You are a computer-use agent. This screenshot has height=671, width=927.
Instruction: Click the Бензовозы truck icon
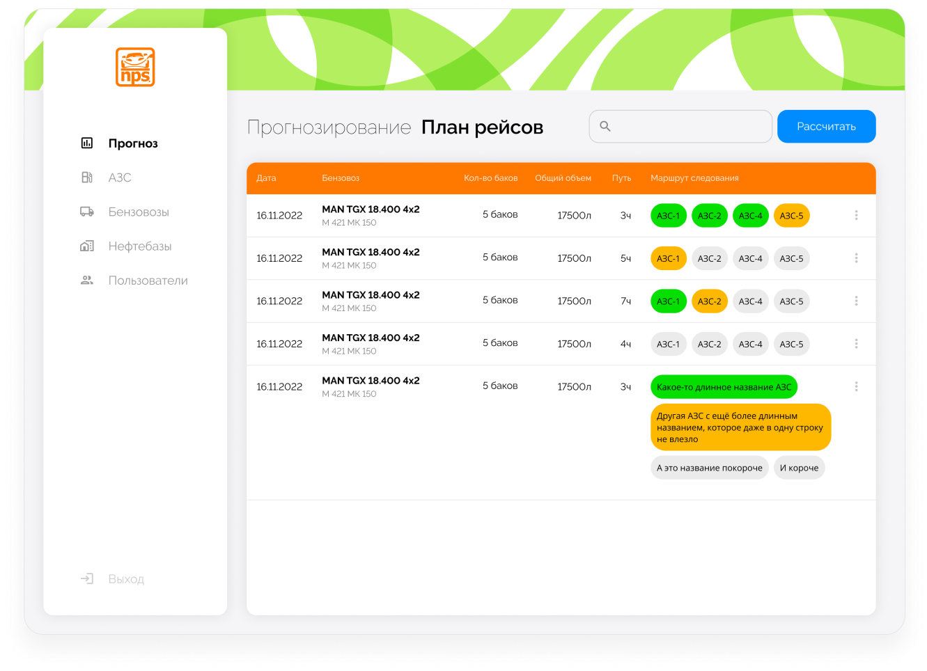coord(87,212)
